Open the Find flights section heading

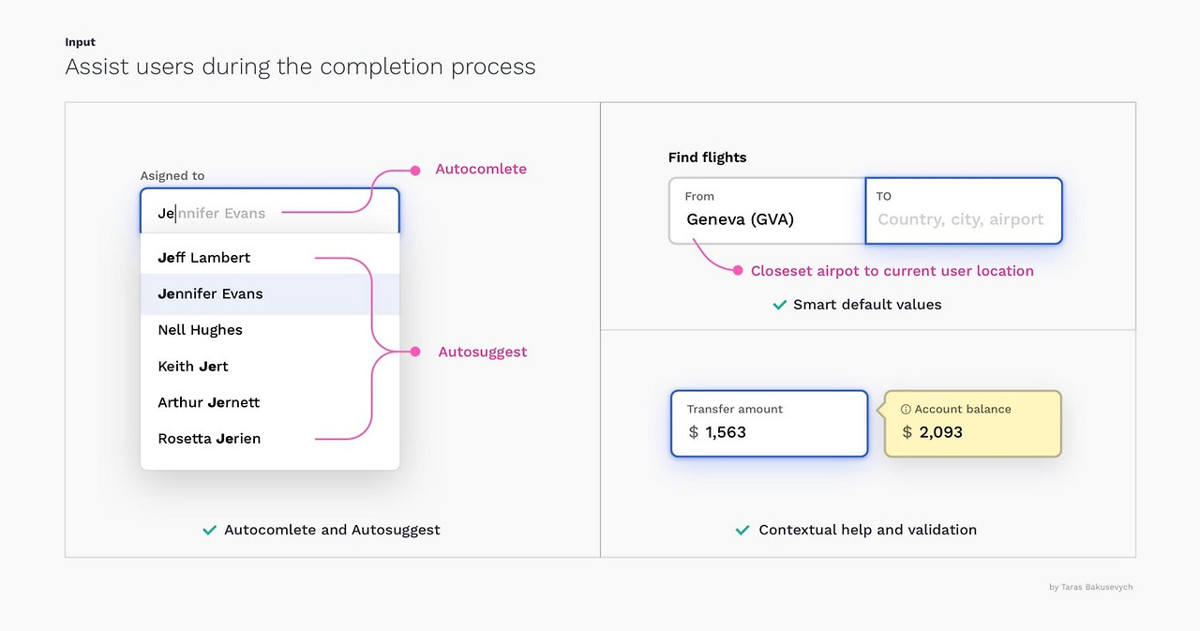(x=707, y=157)
